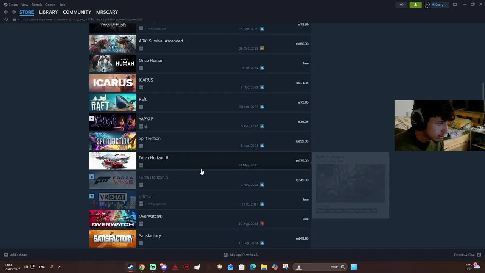Open the MRSCARY profile tab
This screenshot has height=273, width=485.
107,12
